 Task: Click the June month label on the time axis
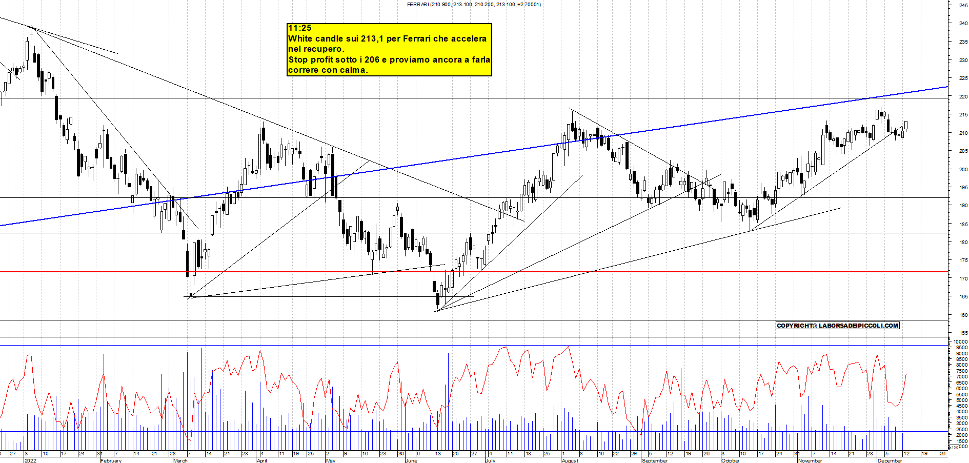pos(411,460)
